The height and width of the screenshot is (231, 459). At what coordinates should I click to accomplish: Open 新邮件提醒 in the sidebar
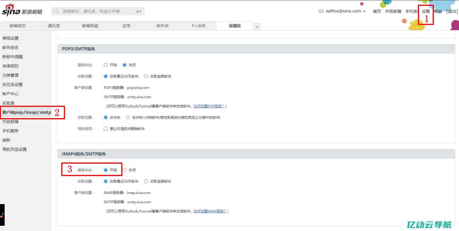click(12, 57)
